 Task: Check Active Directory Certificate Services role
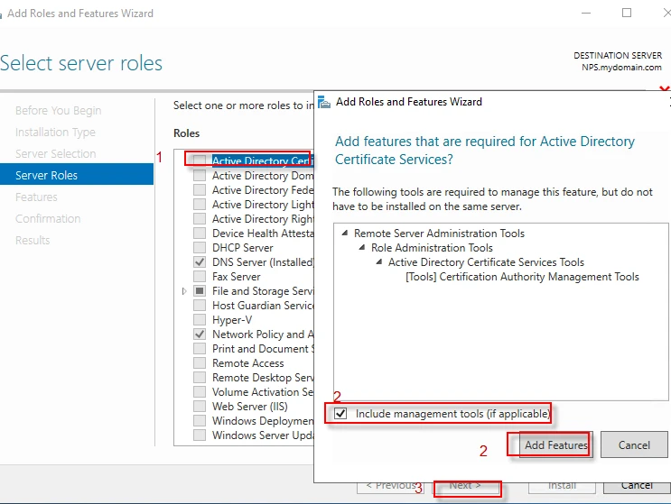[x=200, y=161]
